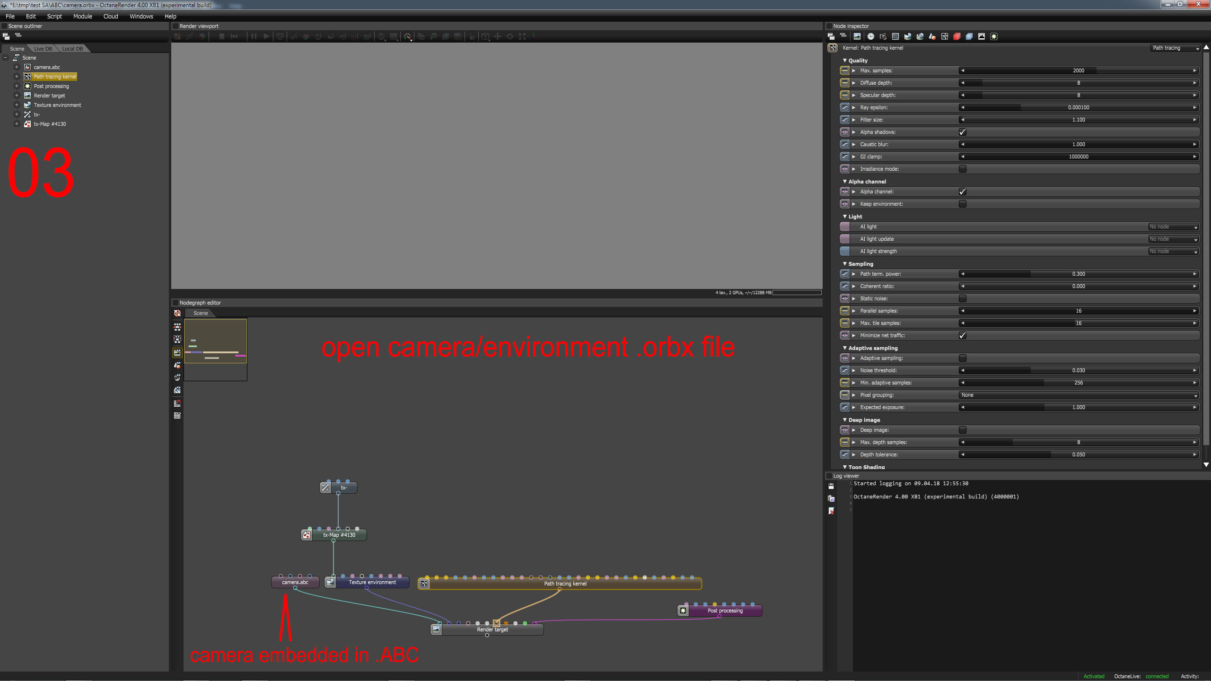Screen dimensions: 1211x681
Task: Enable the Adaptive sampling checkbox
Action: coord(962,358)
